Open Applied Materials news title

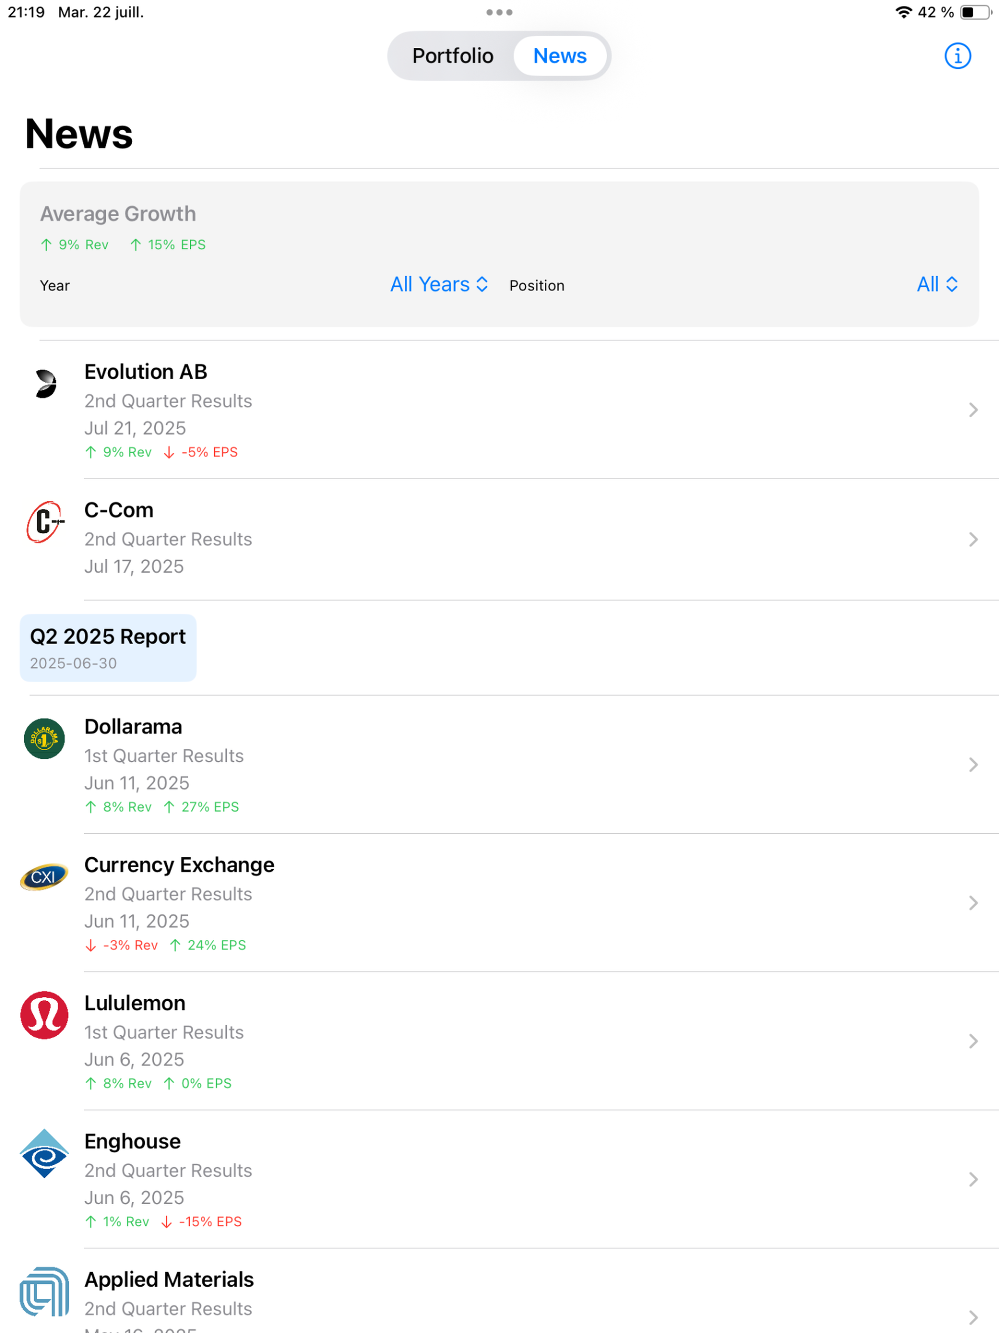[x=169, y=1280]
